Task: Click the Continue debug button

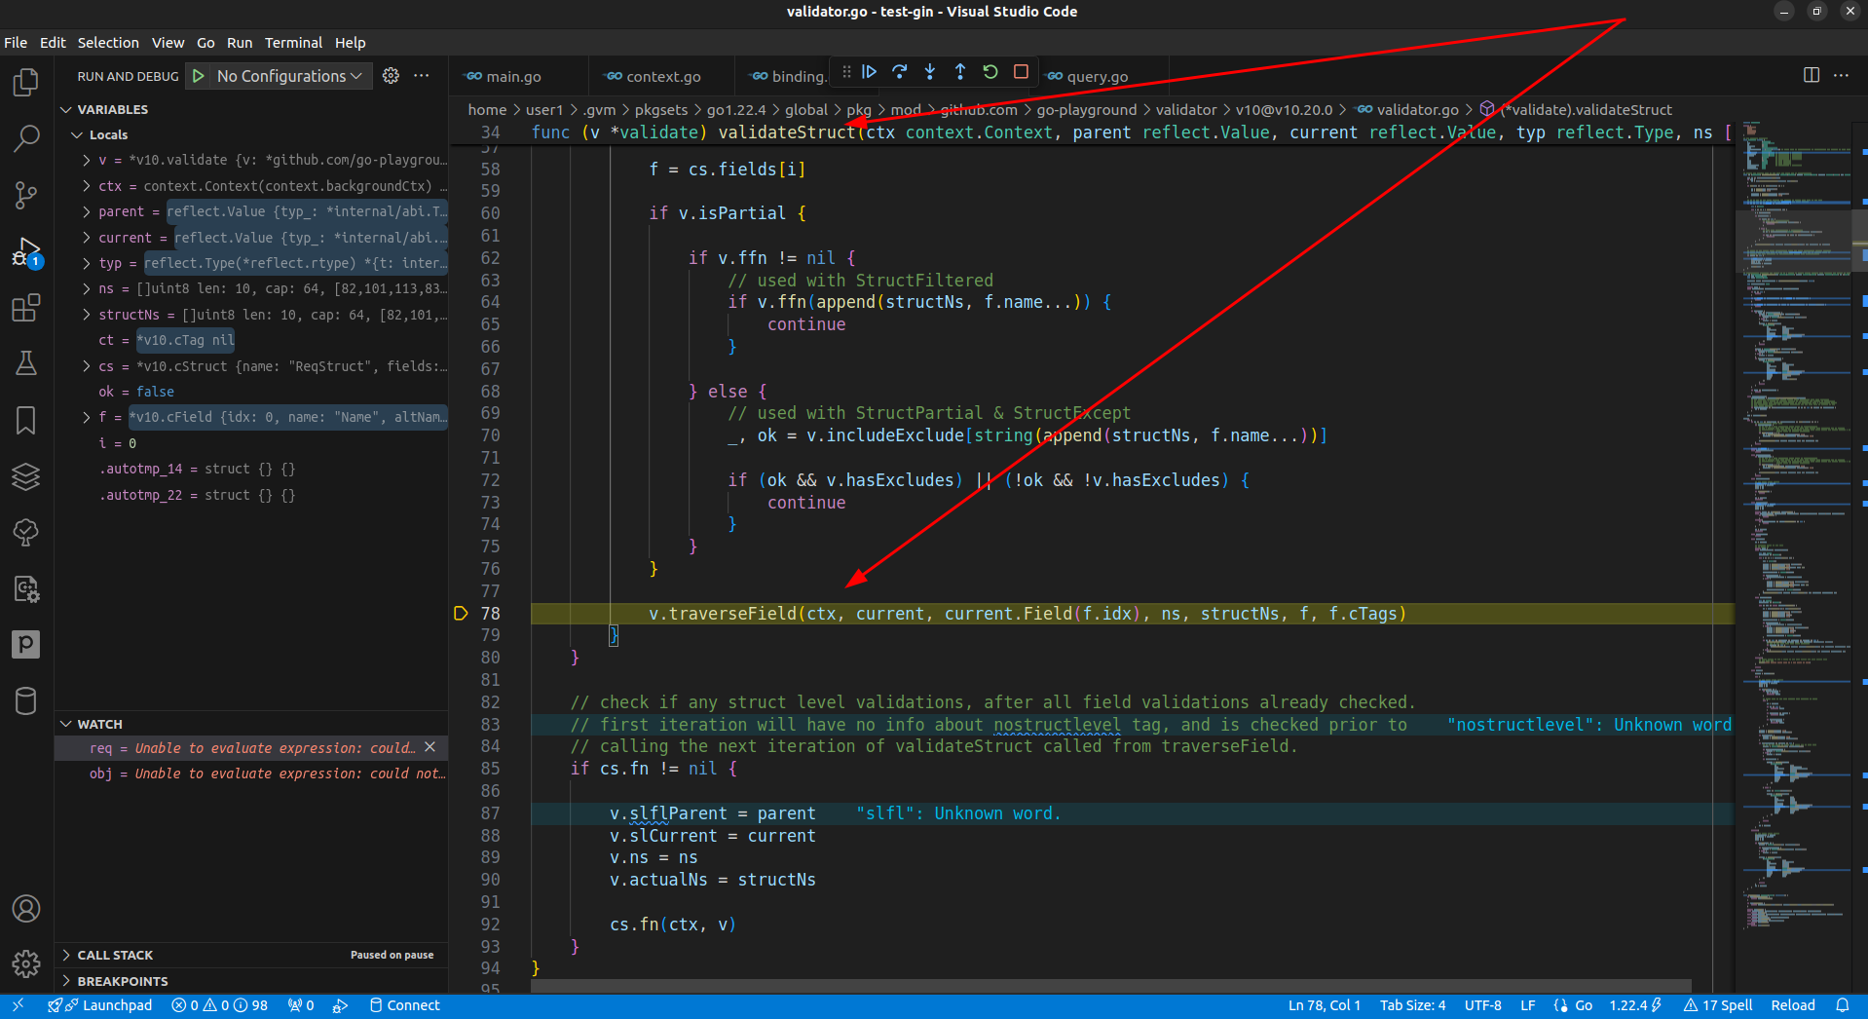Action: click(x=870, y=72)
